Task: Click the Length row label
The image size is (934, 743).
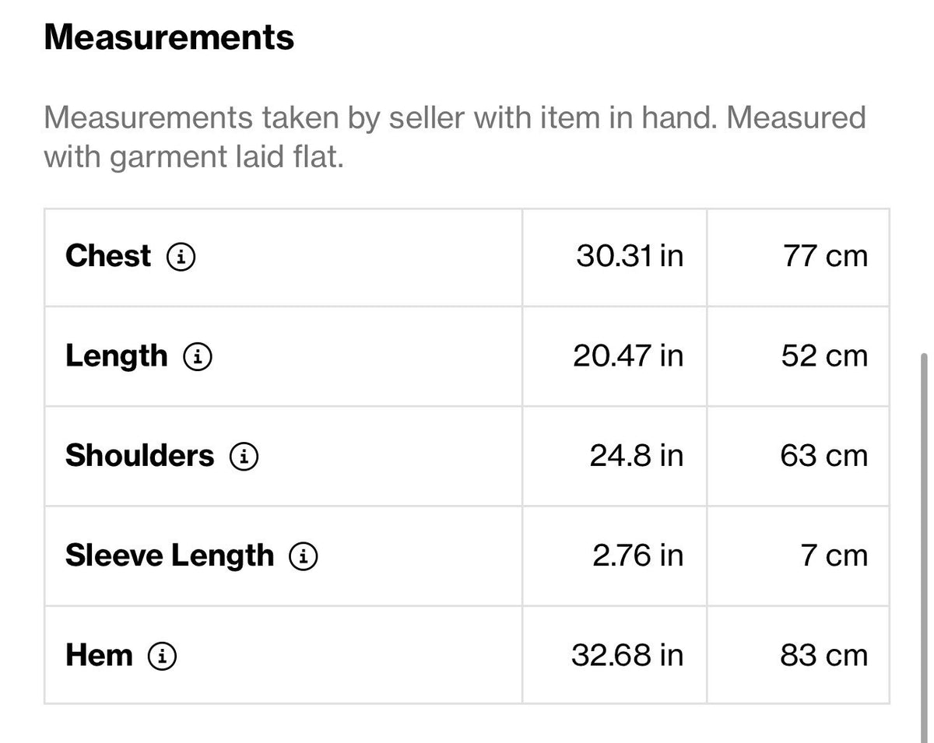Action: coord(117,356)
